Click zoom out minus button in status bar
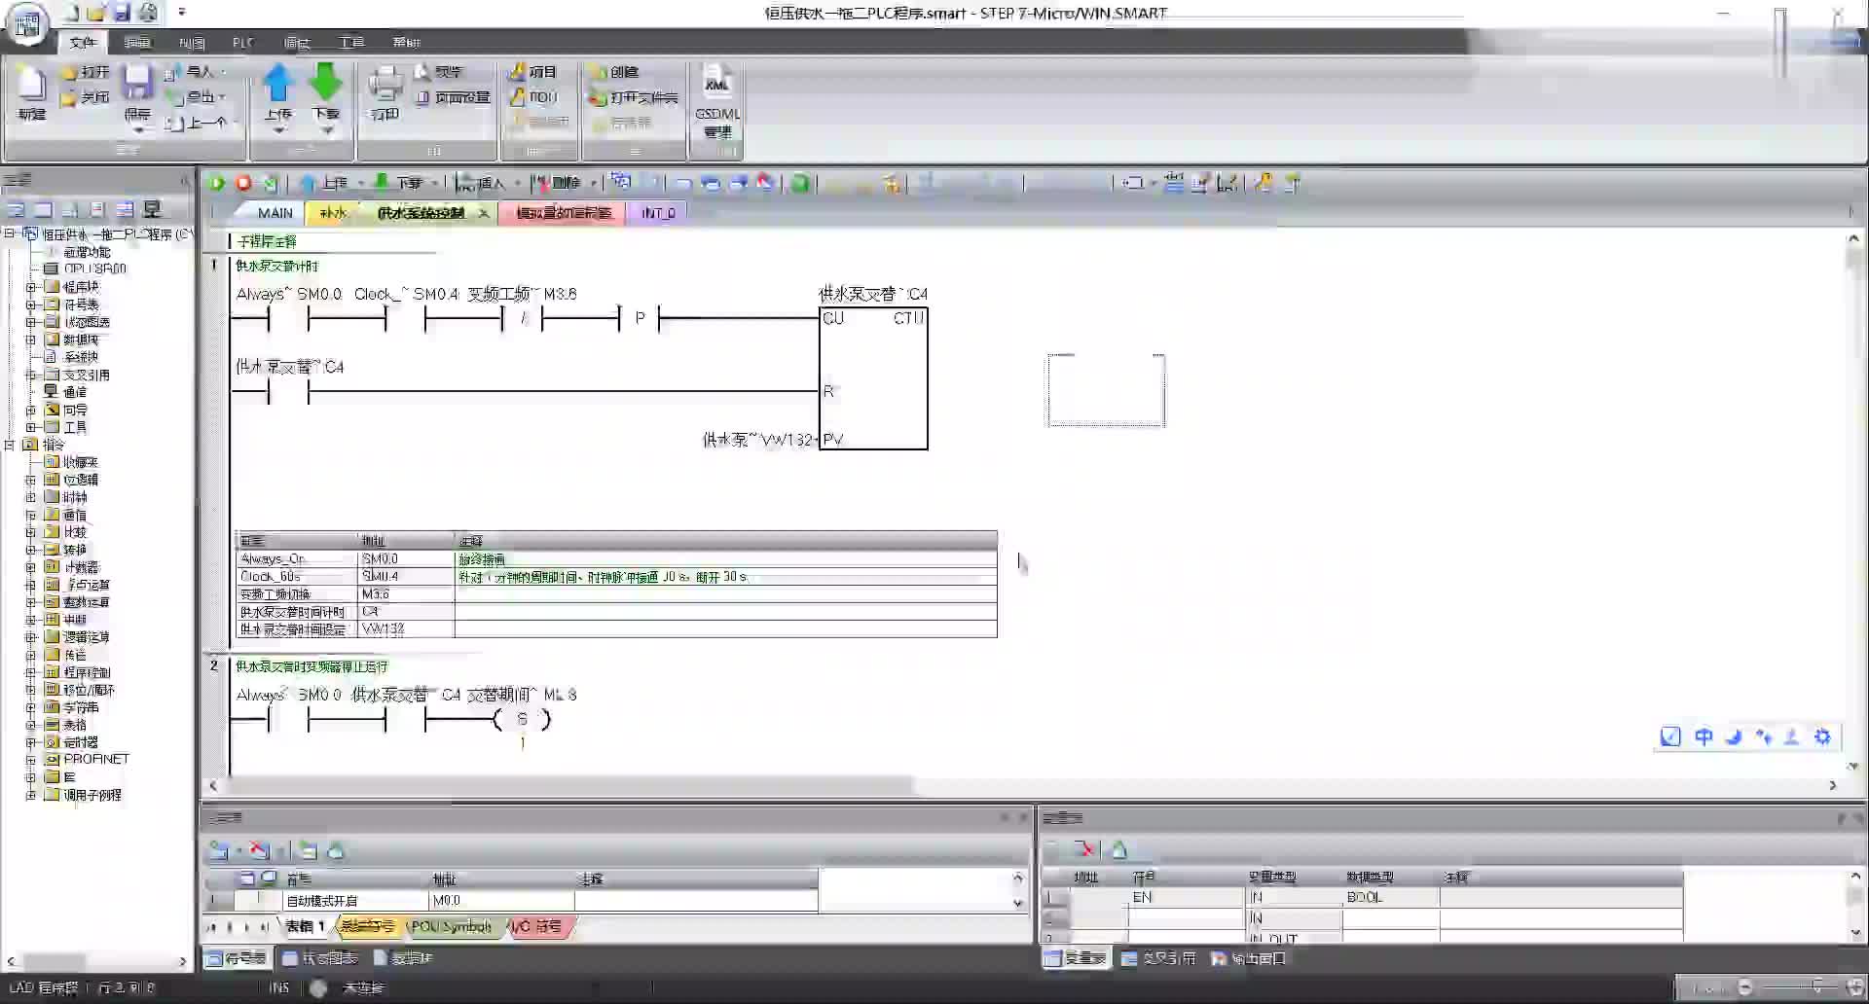Image resolution: width=1869 pixels, height=1004 pixels. click(1745, 987)
